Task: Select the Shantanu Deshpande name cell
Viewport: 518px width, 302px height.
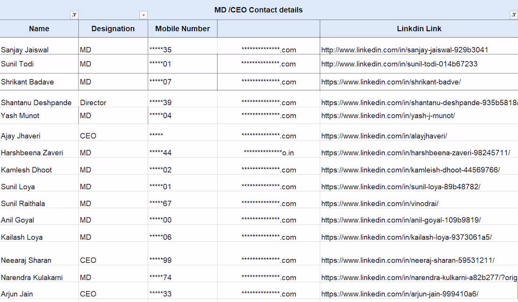Action: coord(39,99)
